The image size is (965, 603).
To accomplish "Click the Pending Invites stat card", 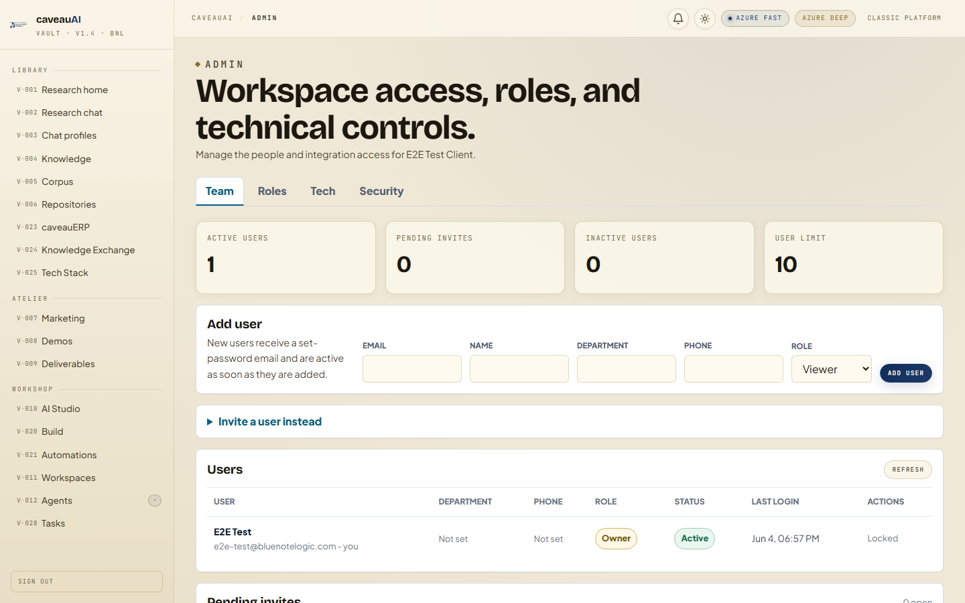I will [475, 258].
